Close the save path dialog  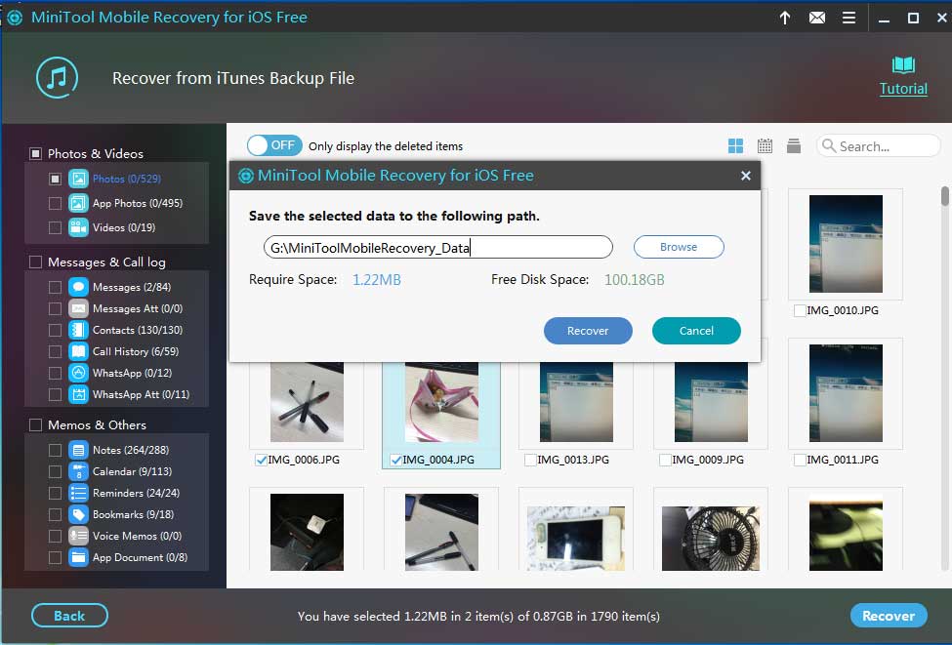click(746, 176)
